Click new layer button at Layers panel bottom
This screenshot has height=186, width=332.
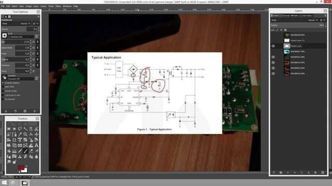274,172
